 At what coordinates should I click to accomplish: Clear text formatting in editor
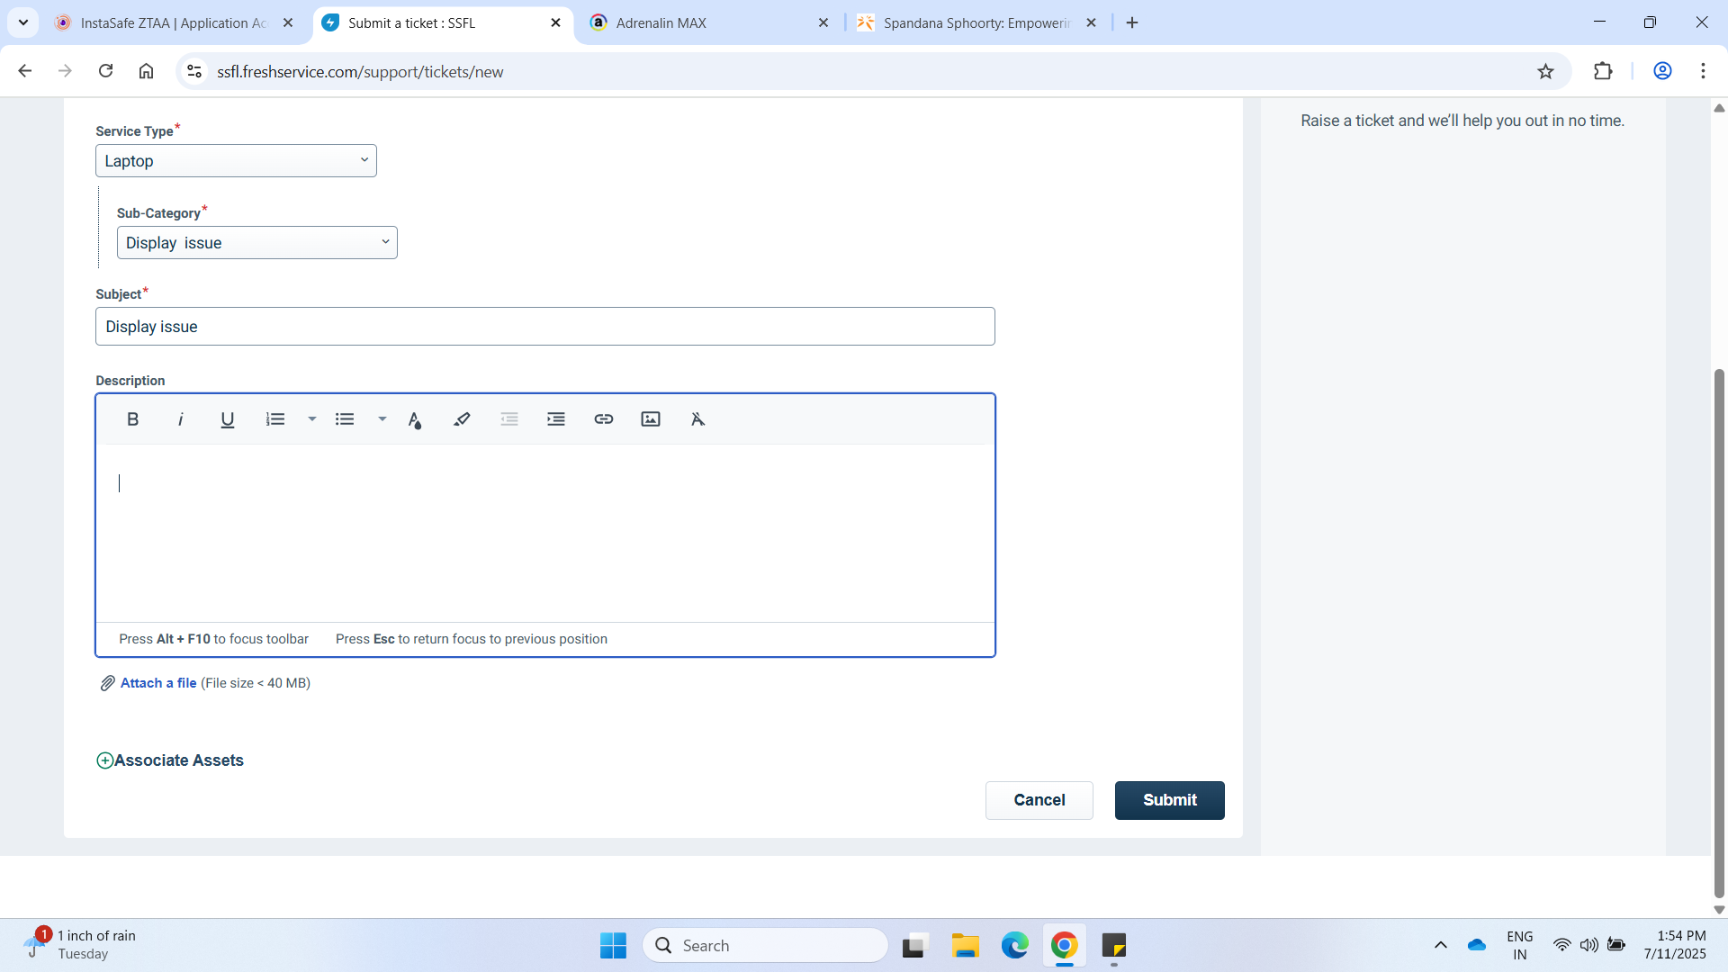tap(697, 419)
